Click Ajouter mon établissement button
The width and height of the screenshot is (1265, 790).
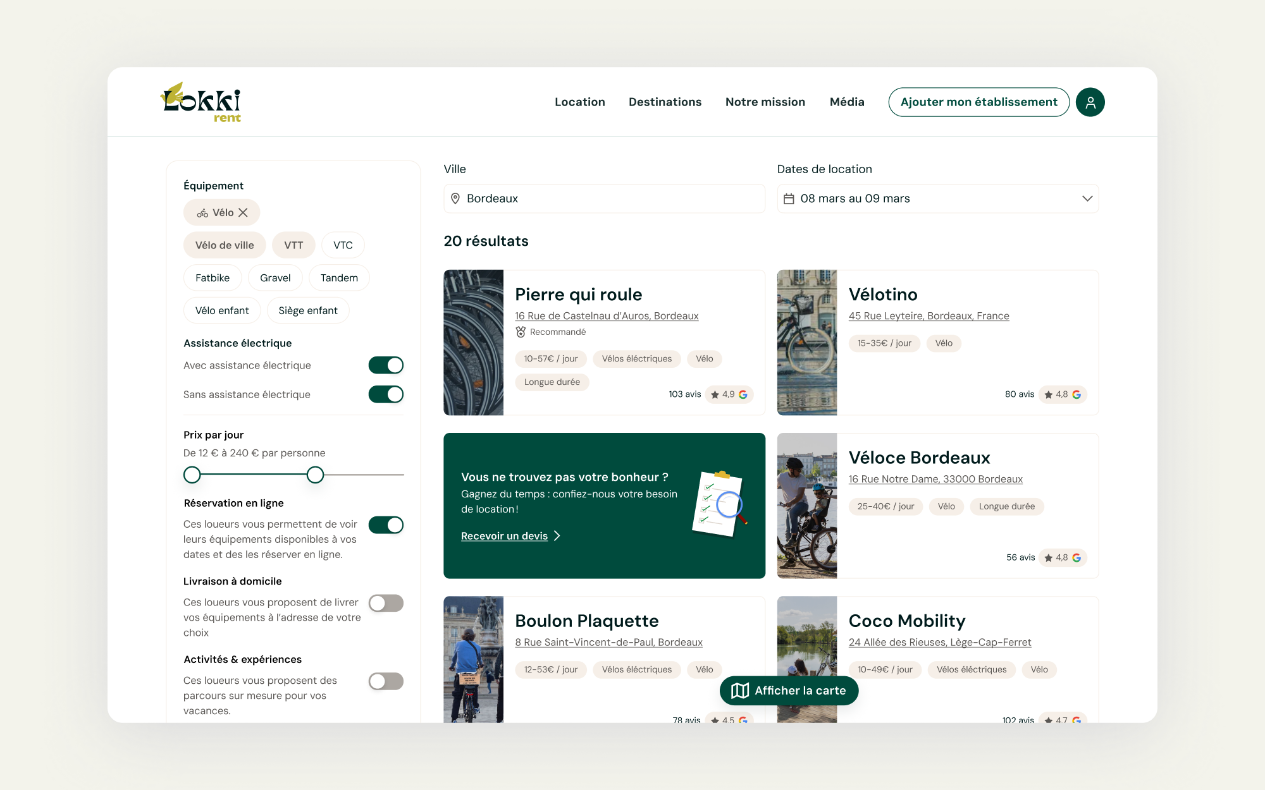tap(978, 102)
